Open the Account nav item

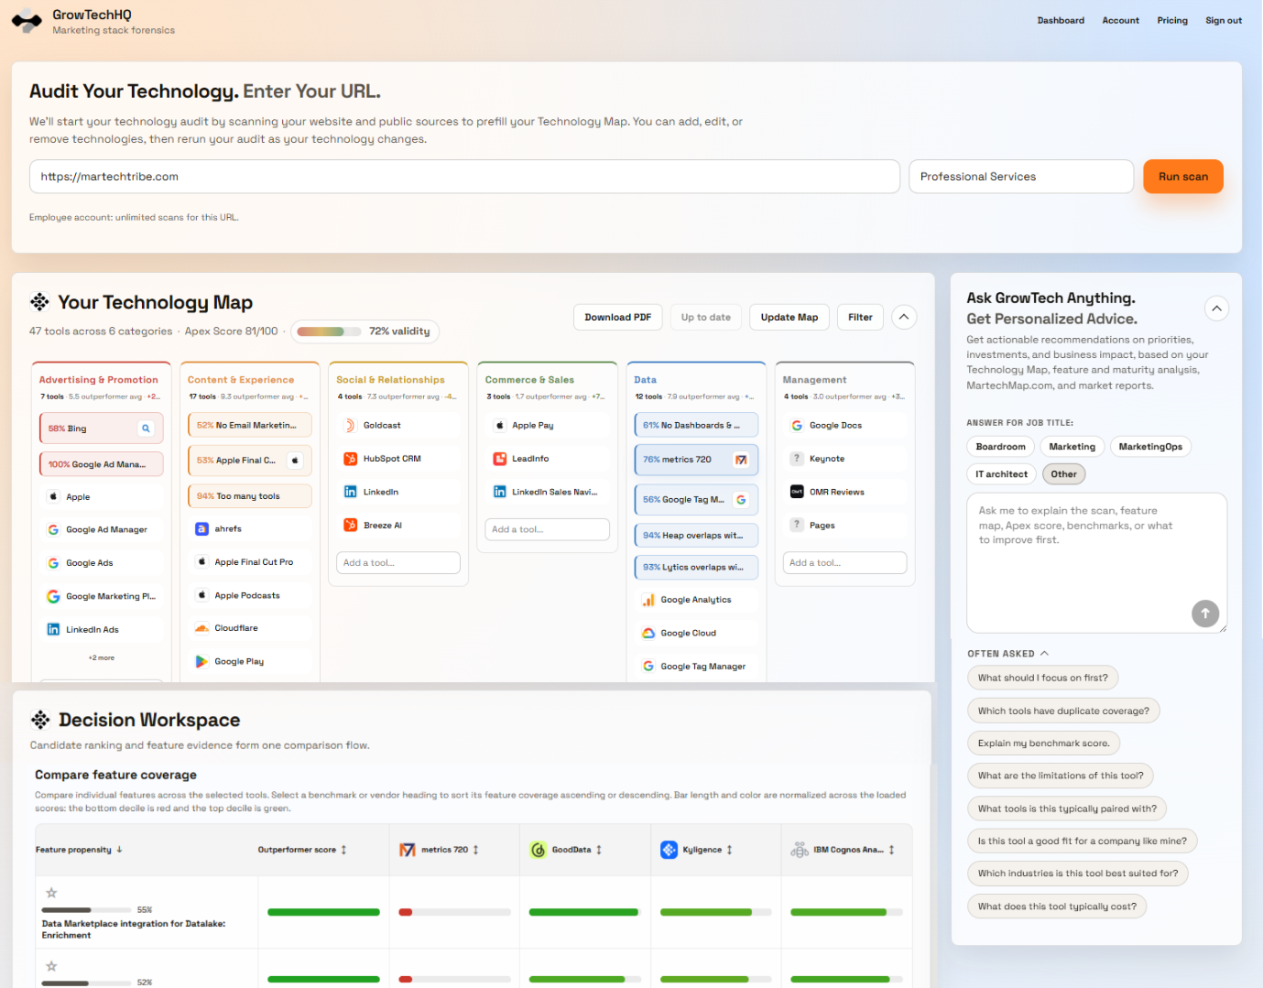pyautogui.click(x=1120, y=20)
